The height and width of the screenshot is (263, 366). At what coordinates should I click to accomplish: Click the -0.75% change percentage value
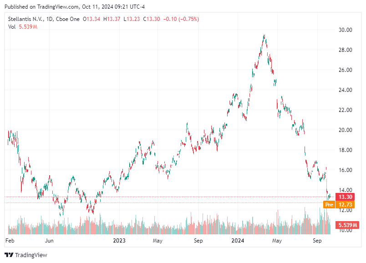click(188, 19)
